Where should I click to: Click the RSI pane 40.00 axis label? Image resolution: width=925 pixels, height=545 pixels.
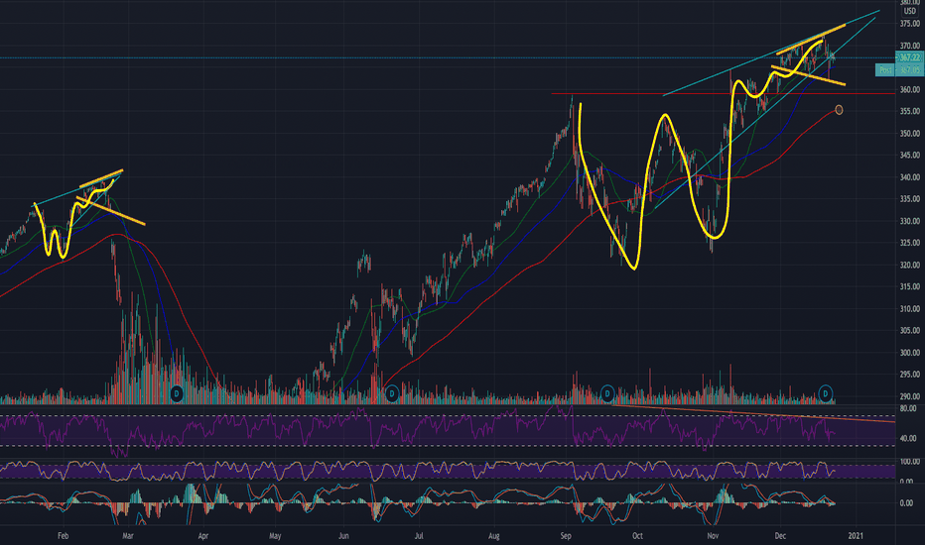coord(908,438)
